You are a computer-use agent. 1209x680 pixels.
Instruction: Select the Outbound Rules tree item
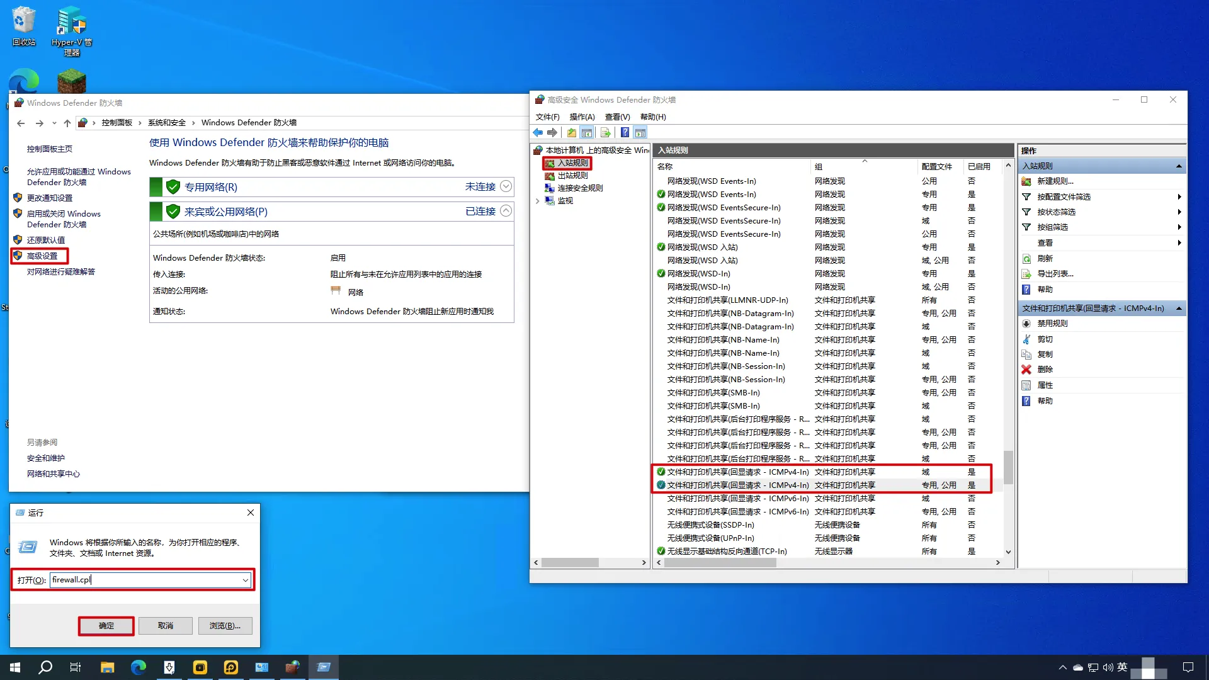coord(572,176)
